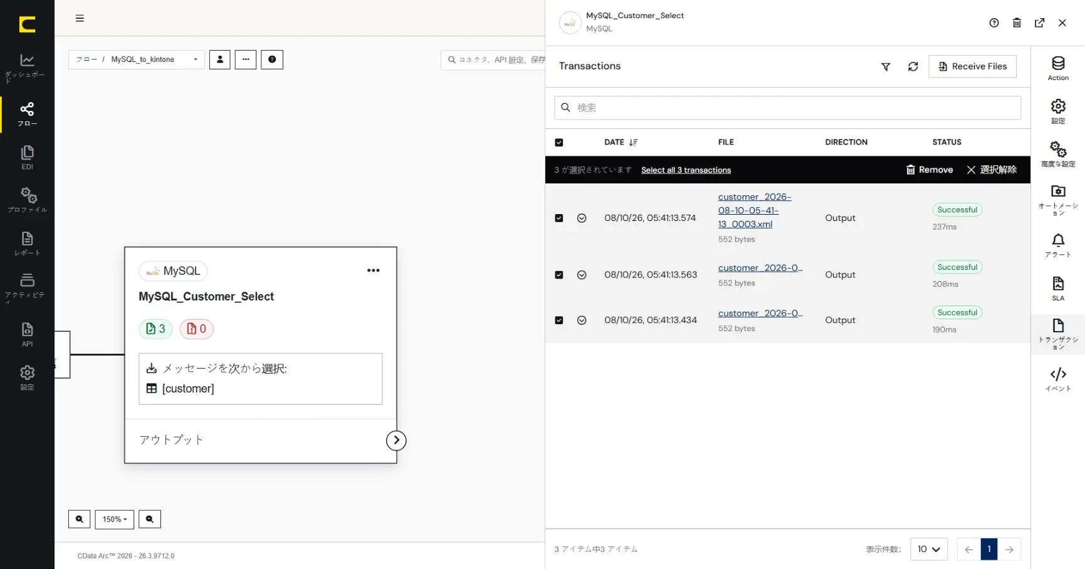This screenshot has height=569, width=1085.
Task: Open the イベント tab
Action: coord(1058,379)
